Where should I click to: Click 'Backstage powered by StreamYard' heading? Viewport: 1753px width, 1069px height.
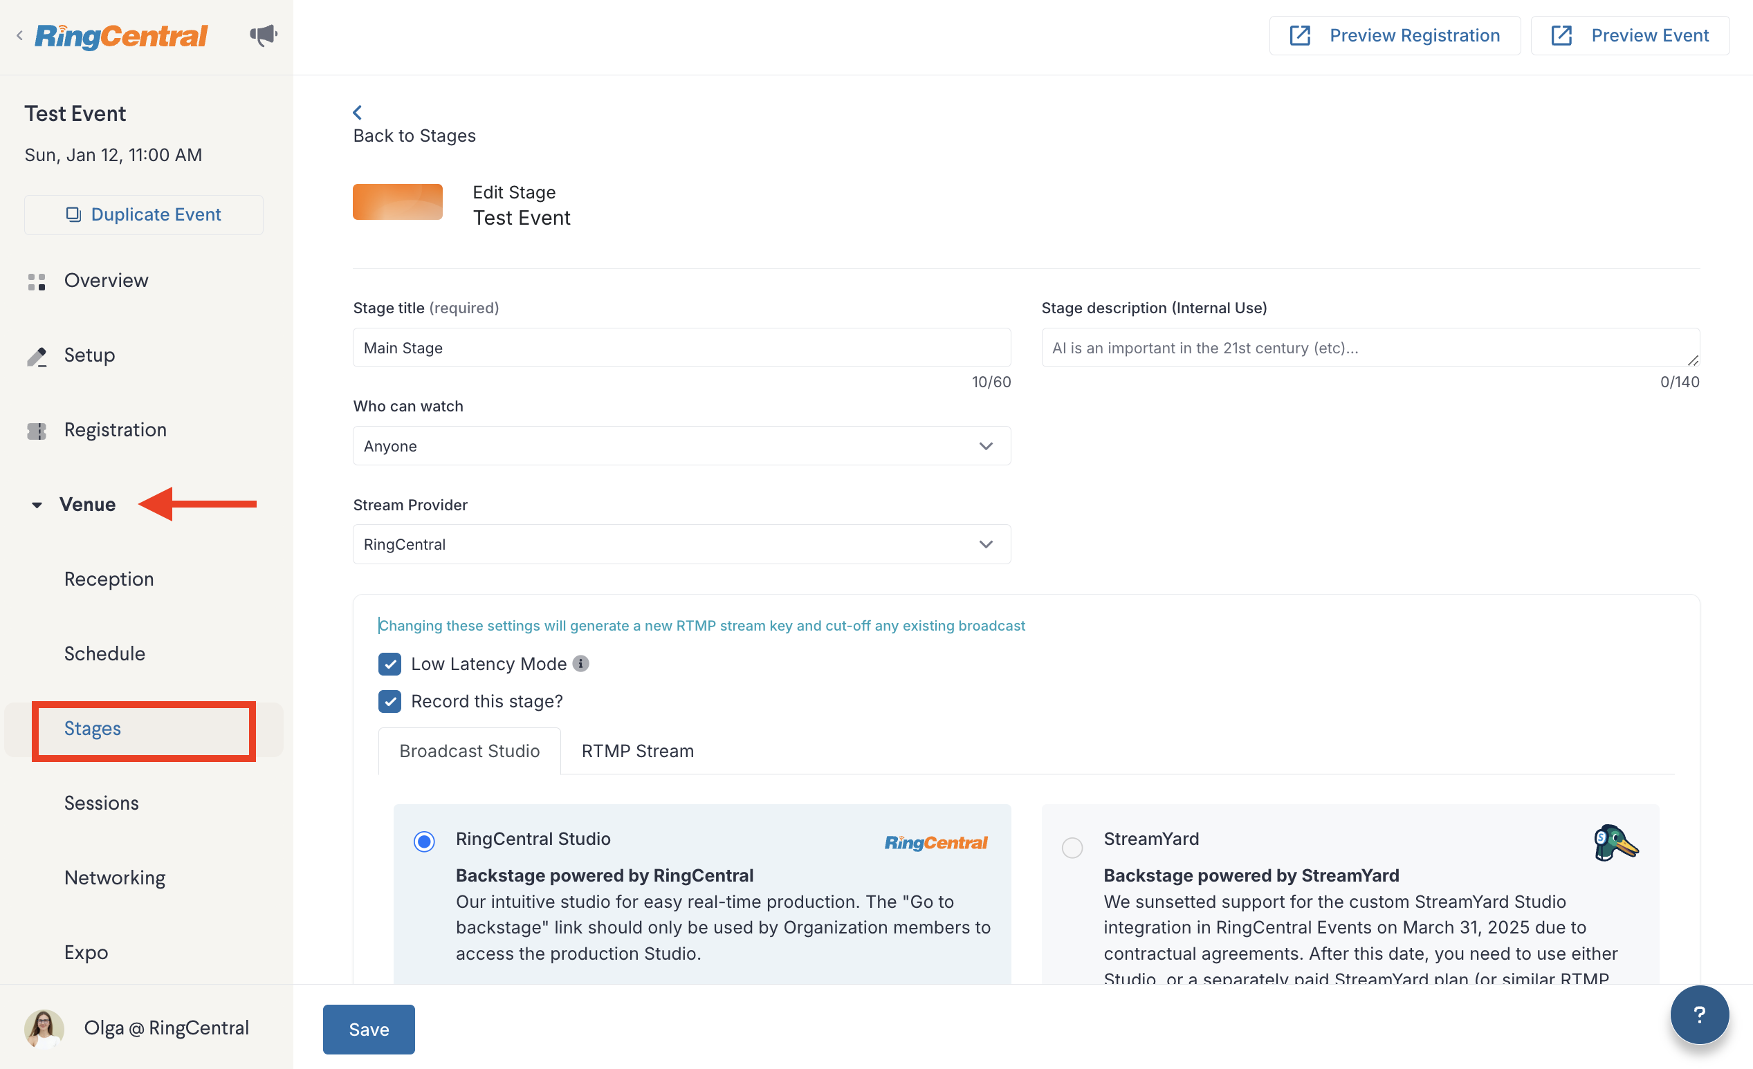tap(1251, 875)
